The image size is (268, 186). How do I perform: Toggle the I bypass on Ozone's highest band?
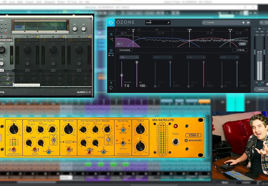pyautogui.click(x=237, y=33)
